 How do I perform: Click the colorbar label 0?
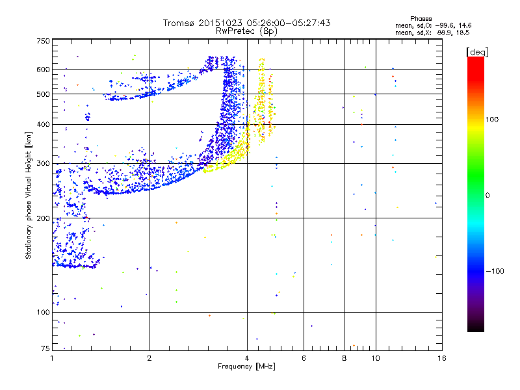coord(487,195)
